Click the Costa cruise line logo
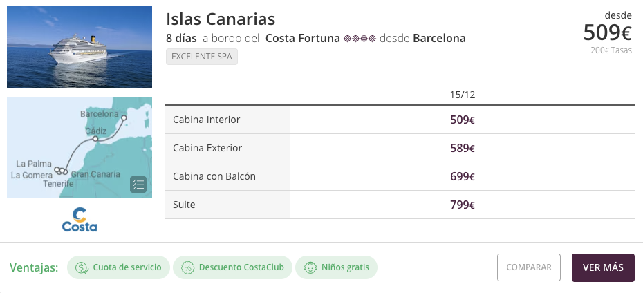This screenshot has height=293, width=643. [x=80, y=220]
